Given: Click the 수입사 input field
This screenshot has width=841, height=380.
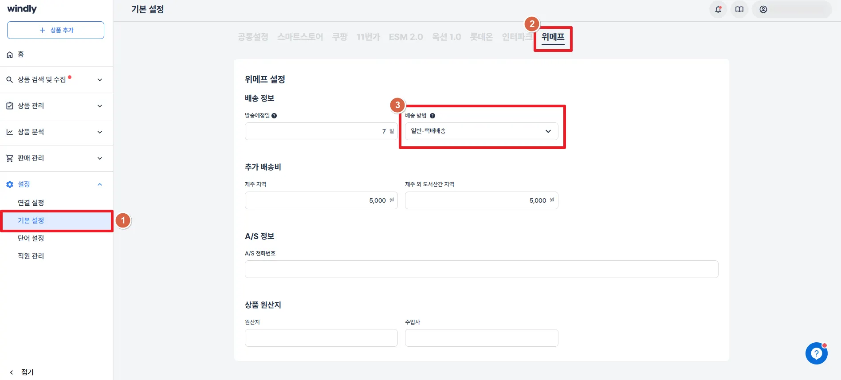Looking at the screenshot, I should tap(481, 338).
